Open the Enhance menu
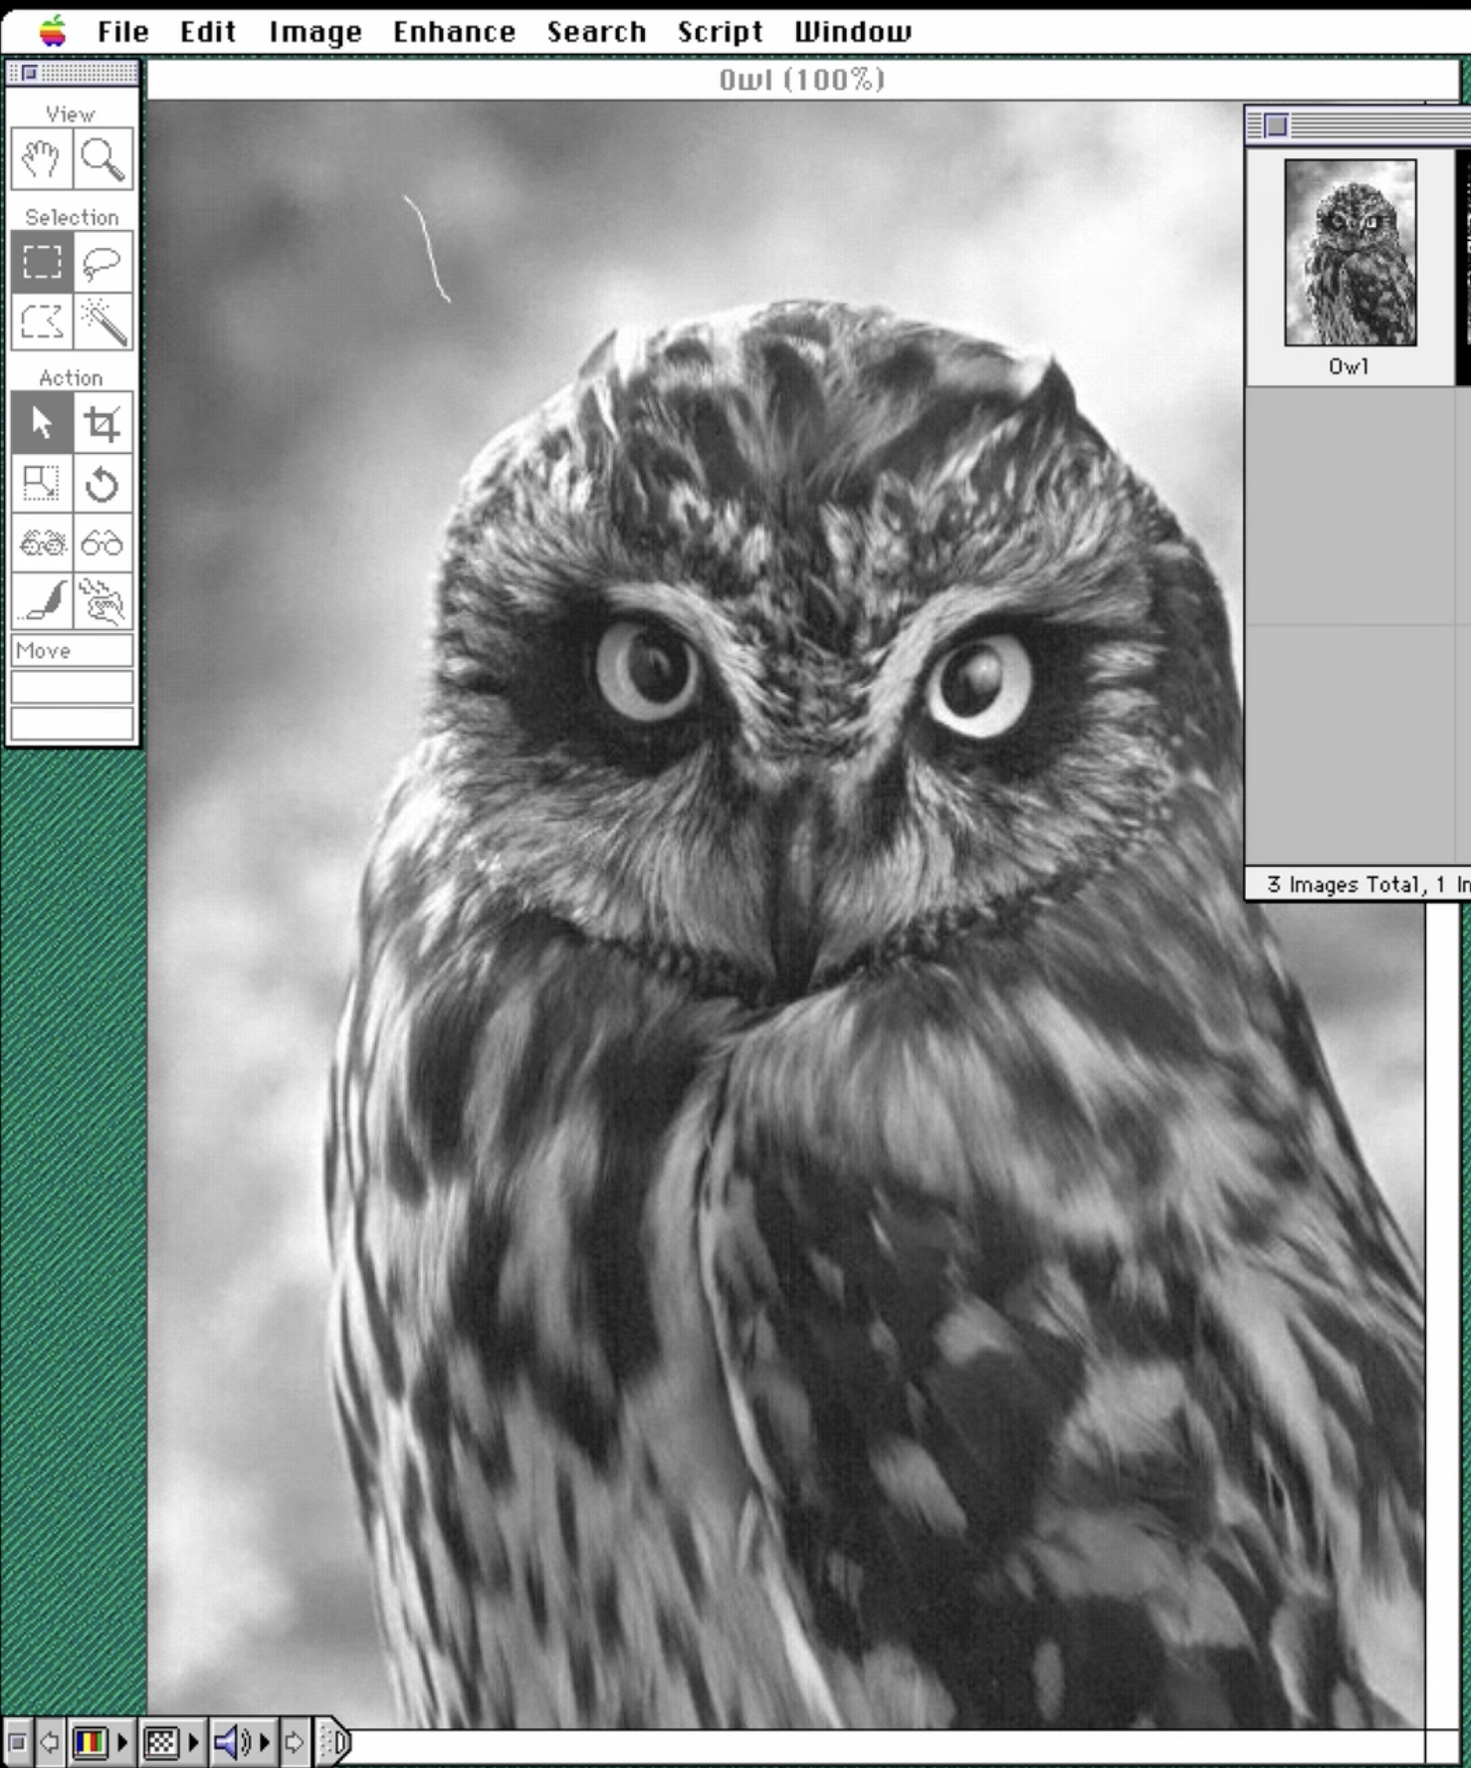 coord(454,32)
